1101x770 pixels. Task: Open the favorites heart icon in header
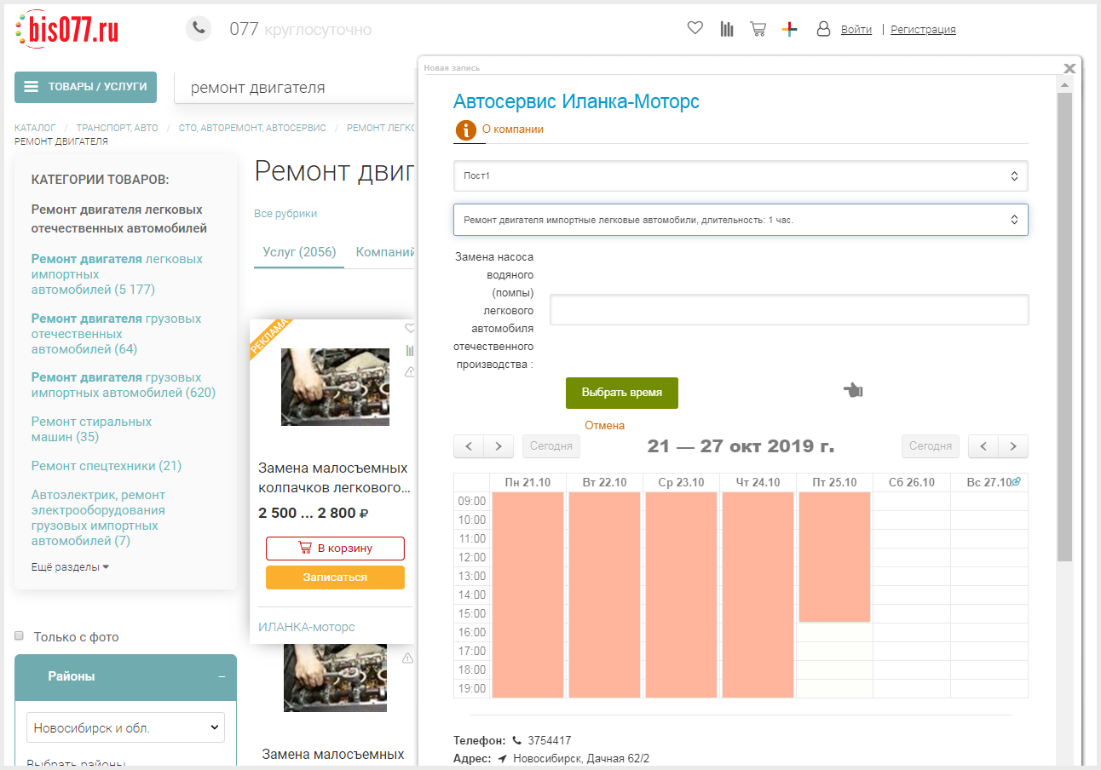pyautogui.click(x=695, y=28)
